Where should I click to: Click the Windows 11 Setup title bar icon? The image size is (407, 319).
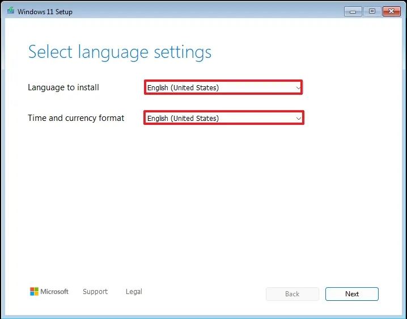10,11
